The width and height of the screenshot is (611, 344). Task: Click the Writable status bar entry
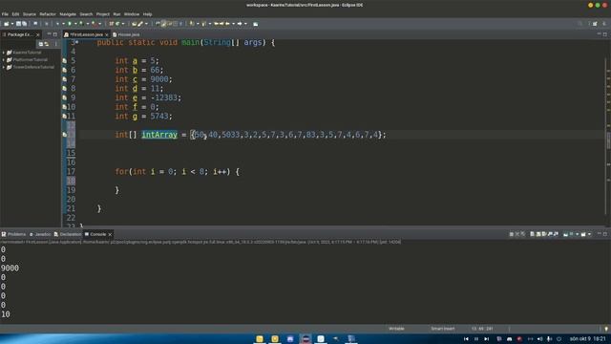coord(396,329)
